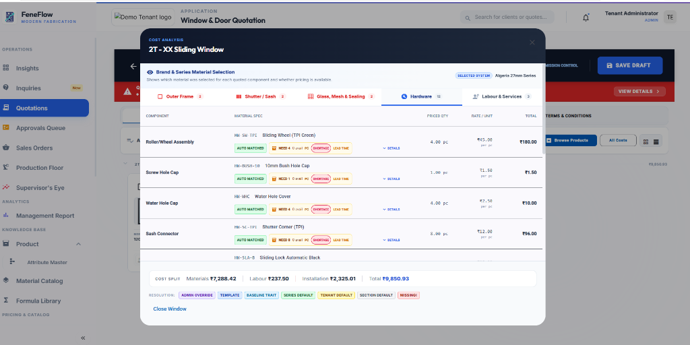
Task: Click the Shutter Corner (TPI) spec text
Action: (283, 227)
